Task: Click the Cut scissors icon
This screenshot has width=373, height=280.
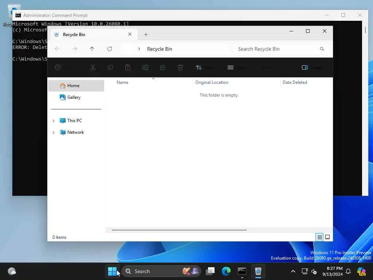Action: click(x=93, y=67)
